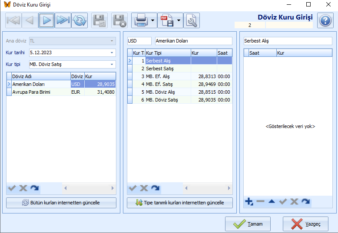Click the Vazgeç button

305,224
